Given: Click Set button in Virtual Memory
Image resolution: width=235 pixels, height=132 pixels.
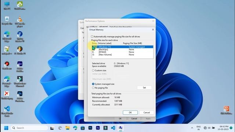Looking at the screenshot, I should [x=144, y=88].
